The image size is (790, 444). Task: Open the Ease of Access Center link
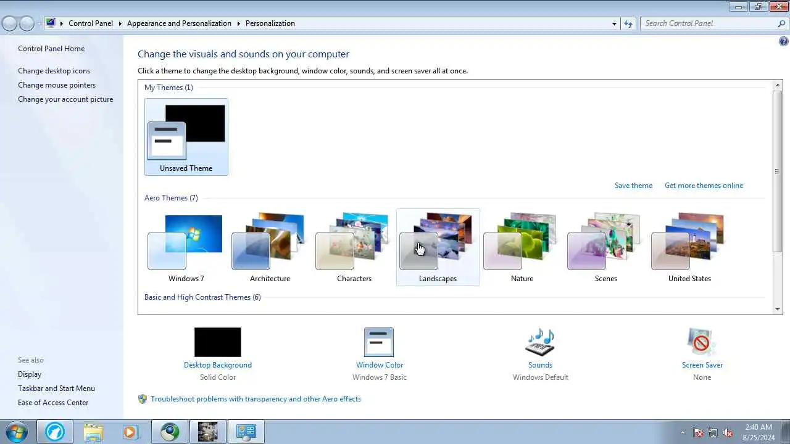pyautogui.click(x=53, y=403)
